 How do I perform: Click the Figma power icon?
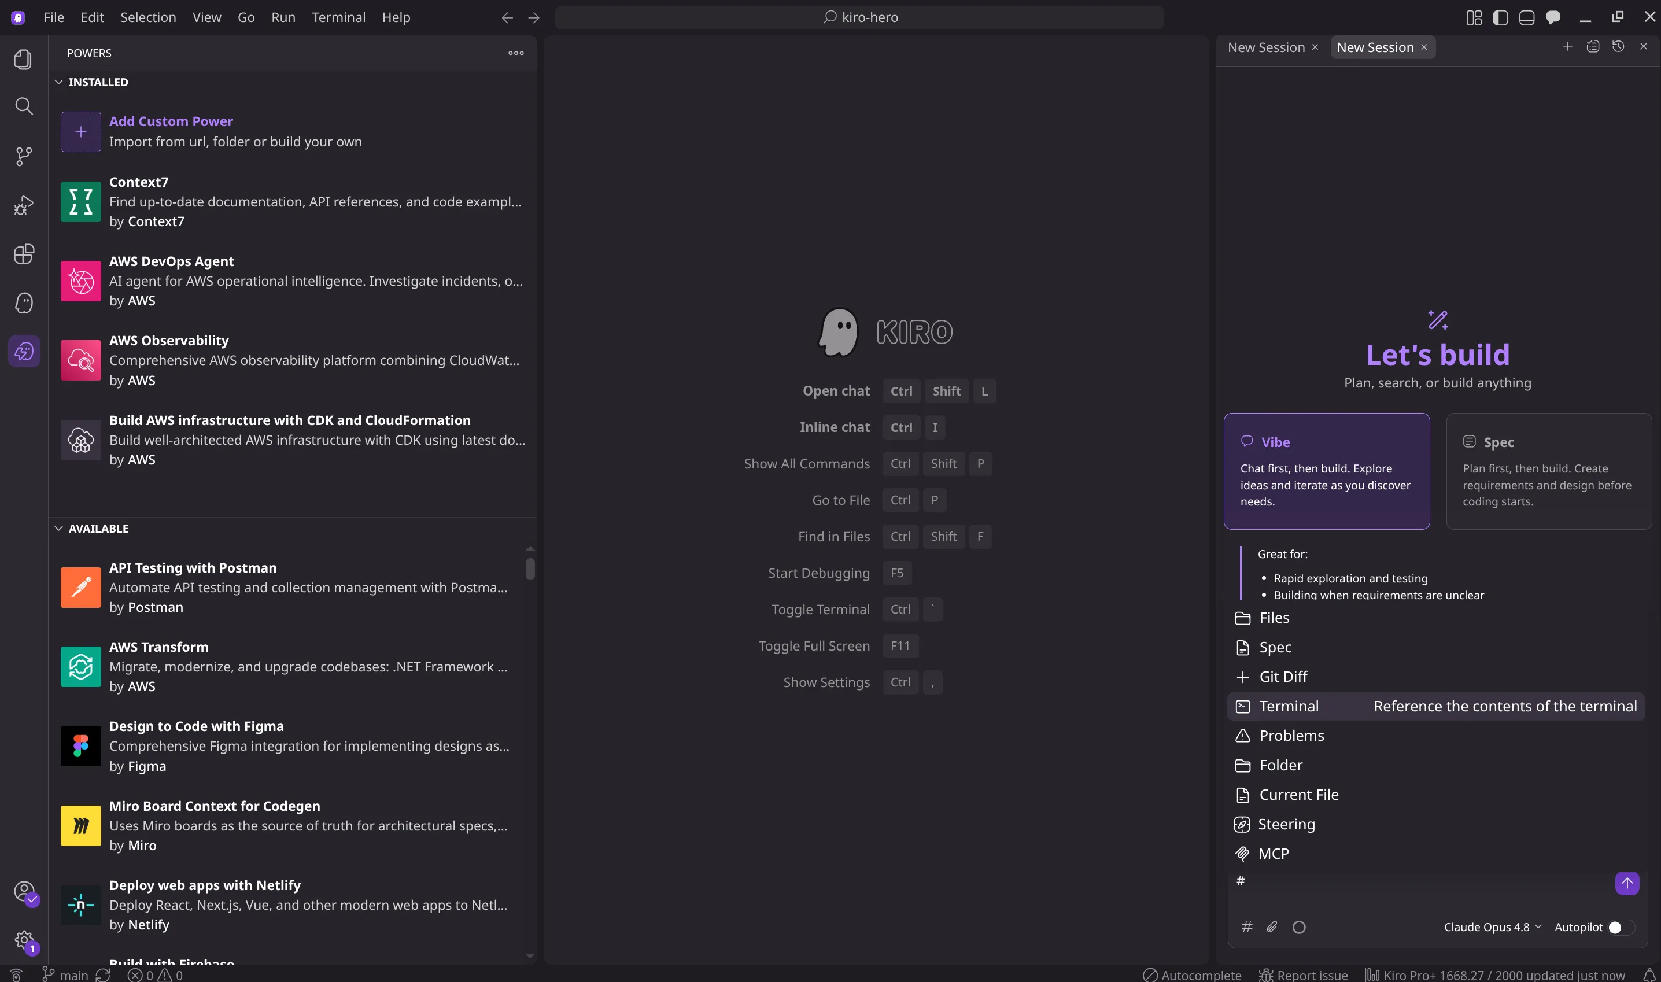[81, 746]
